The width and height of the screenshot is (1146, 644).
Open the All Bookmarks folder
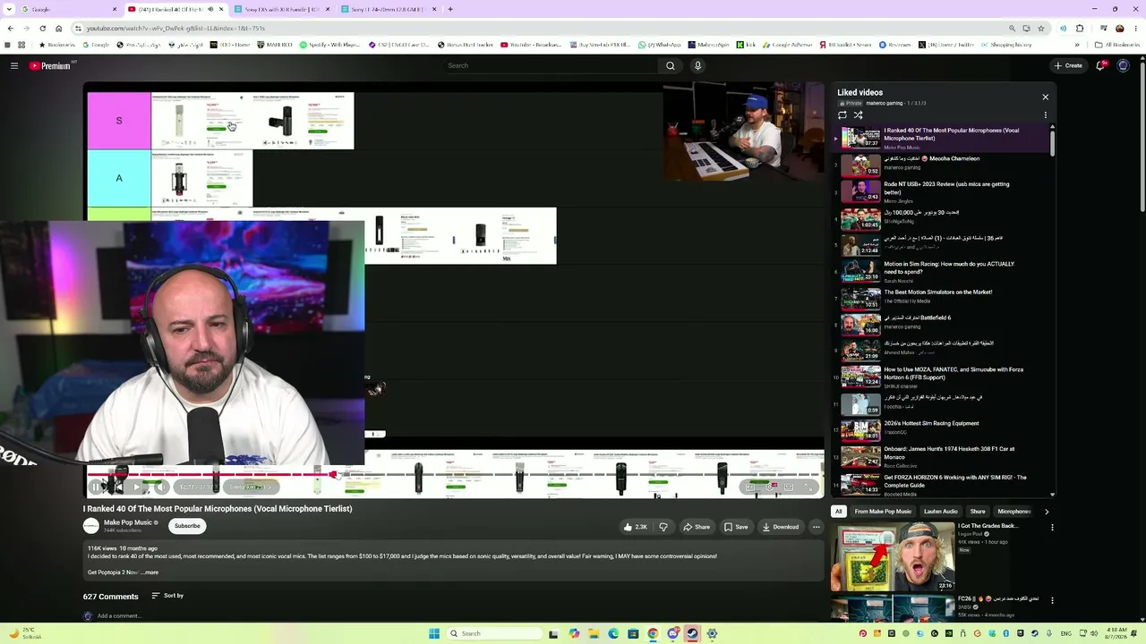coord(1117,45)
